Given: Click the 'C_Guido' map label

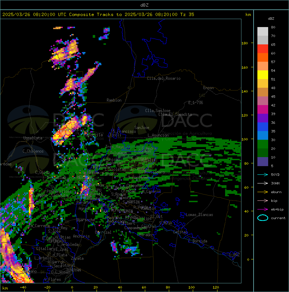Looking at the screenshot, I should tap(42, 172).
